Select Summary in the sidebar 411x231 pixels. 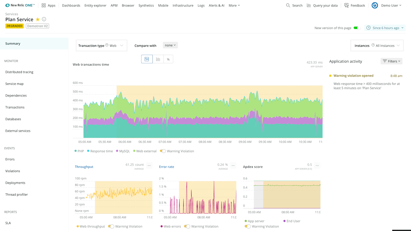click(34, 43)
